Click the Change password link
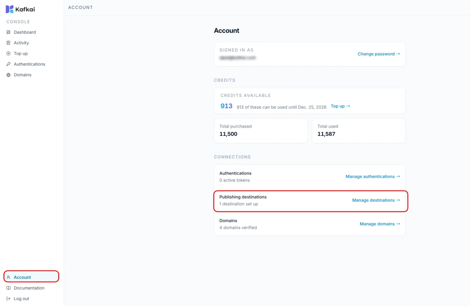The image size is (470, 306). (x=379, y=54)
